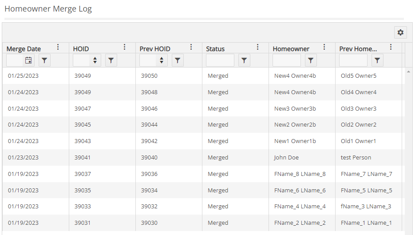Click the Prev Homeowner filter funnel icon

click(377, 60)
